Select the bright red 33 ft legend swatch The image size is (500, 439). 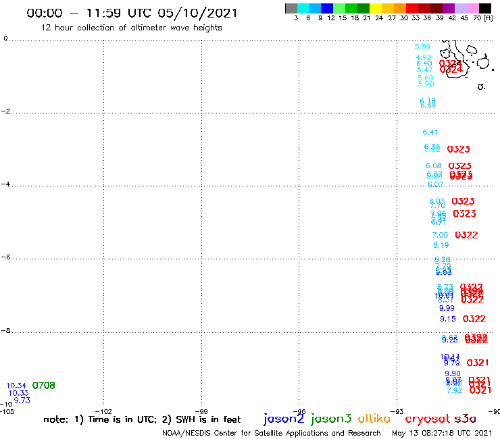click(x=412, y=8)
